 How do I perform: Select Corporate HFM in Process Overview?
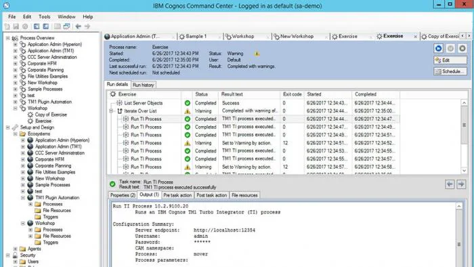[x=42, y=64]
